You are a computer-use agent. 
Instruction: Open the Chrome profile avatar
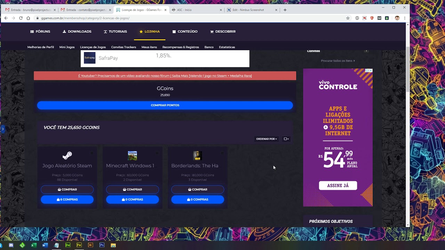[x=397, y=18]
